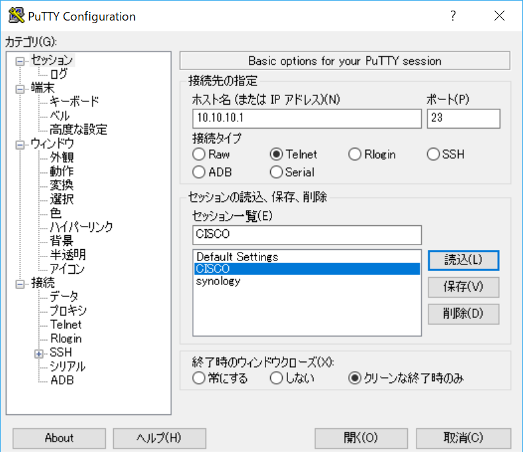Open the 選択 category
This screenshot has height=452, width=523.
click(62, 199)
